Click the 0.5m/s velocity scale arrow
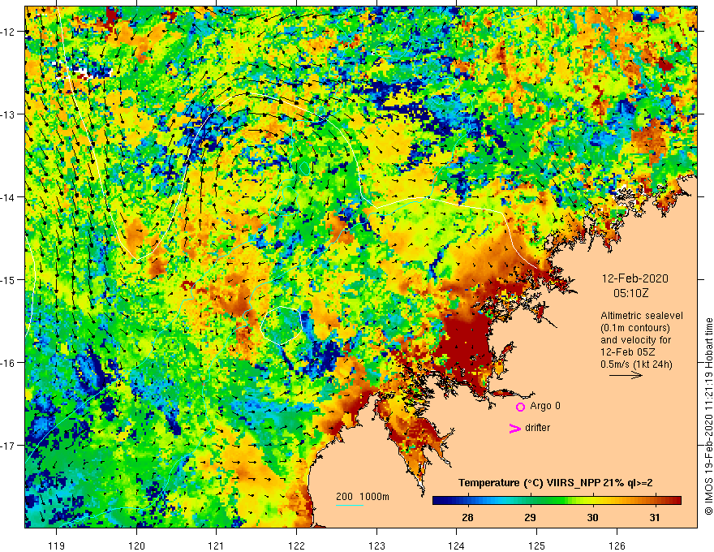This screenshot has height=552, width=714. click(x=626, y=375)
